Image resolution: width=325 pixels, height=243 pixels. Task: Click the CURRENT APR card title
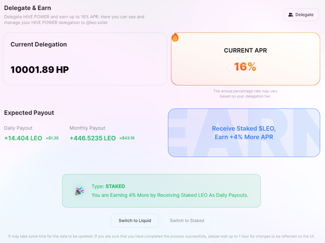point(245,50)
